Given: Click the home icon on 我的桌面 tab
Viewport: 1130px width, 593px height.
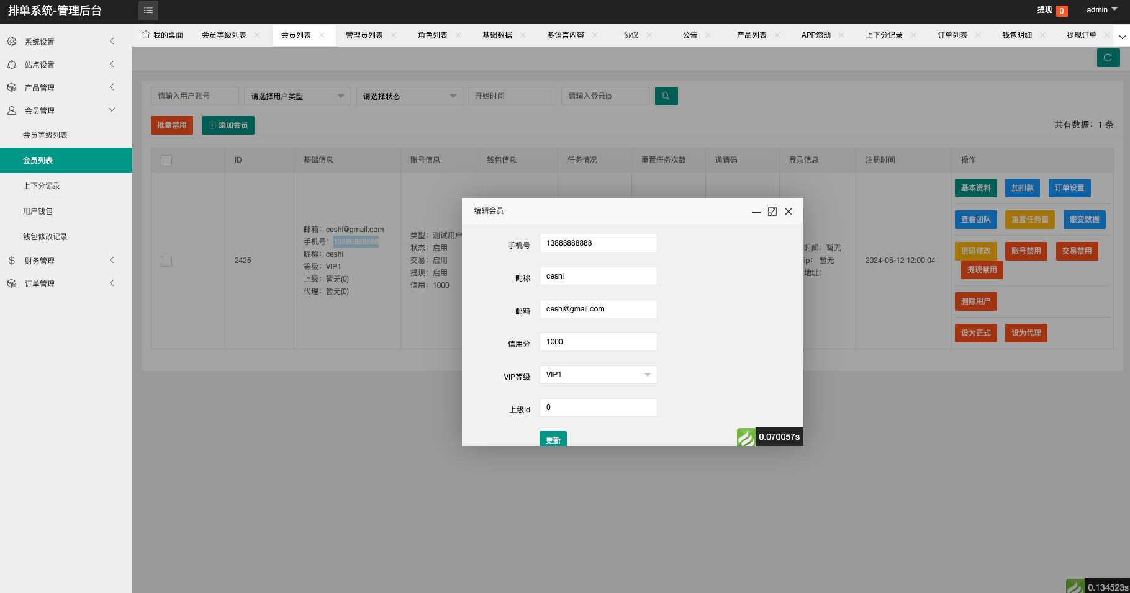Looking at the screenshot, I should [146, 35].
